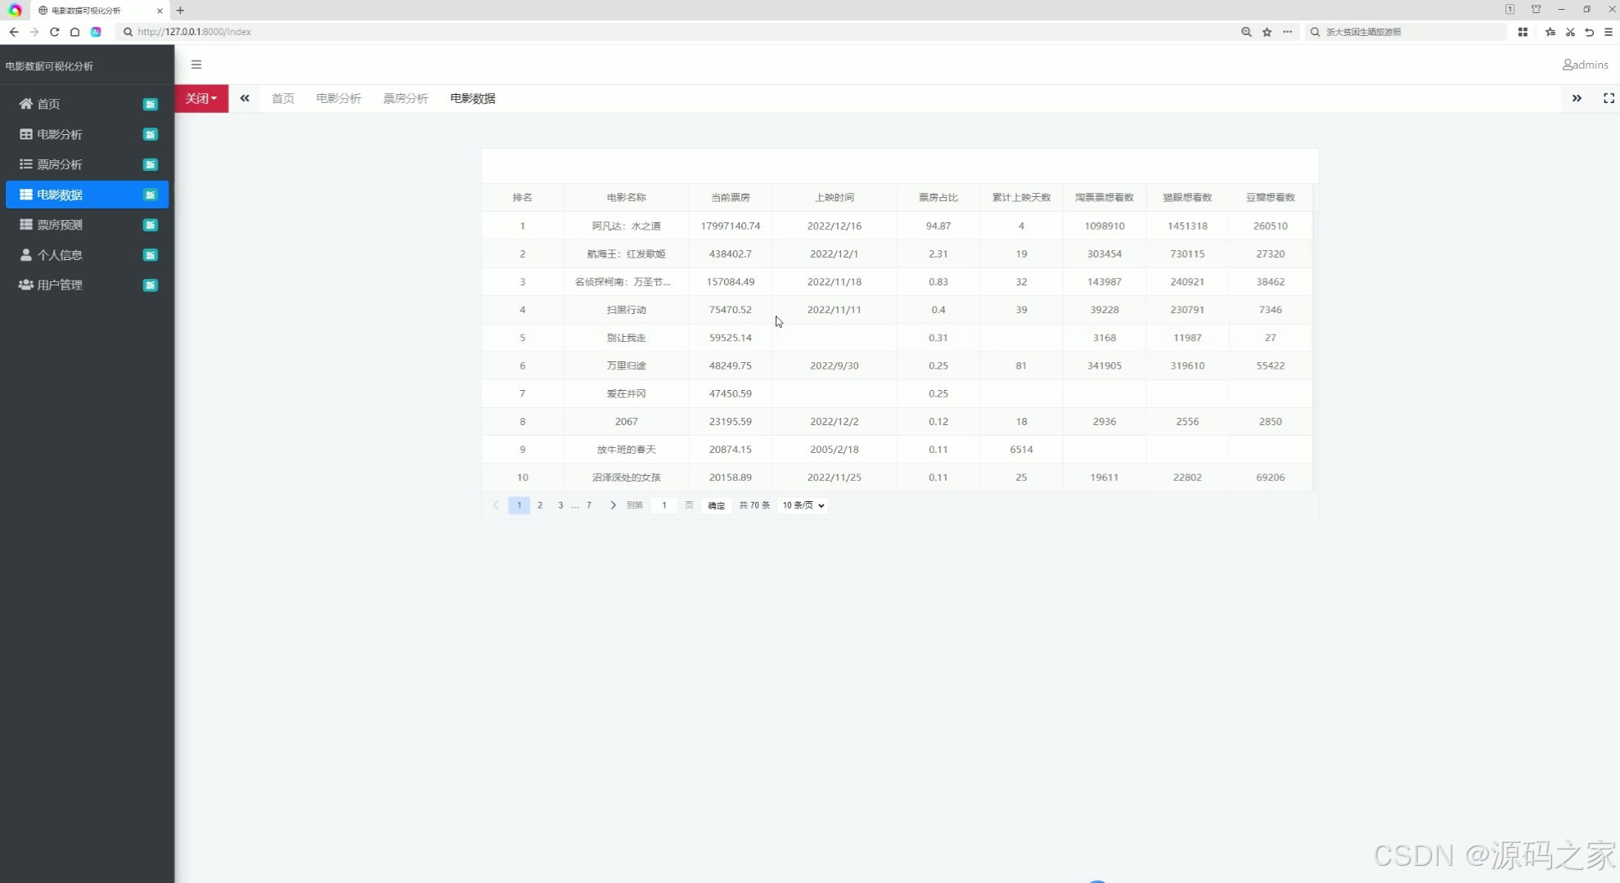Go to page 7 of table
1620x883 pixels.
(x=589, y=505)
